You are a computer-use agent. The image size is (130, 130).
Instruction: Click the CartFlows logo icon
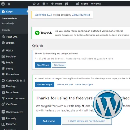(3, 104)
